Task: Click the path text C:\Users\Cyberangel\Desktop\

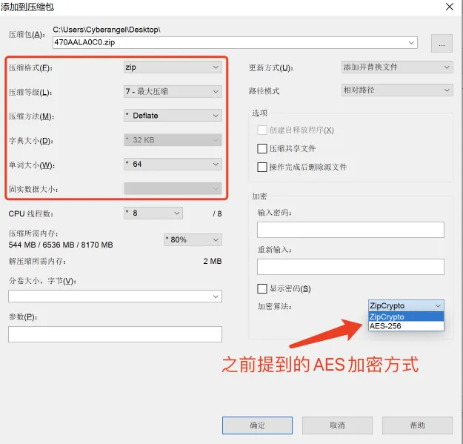Action: click(107, 30)
